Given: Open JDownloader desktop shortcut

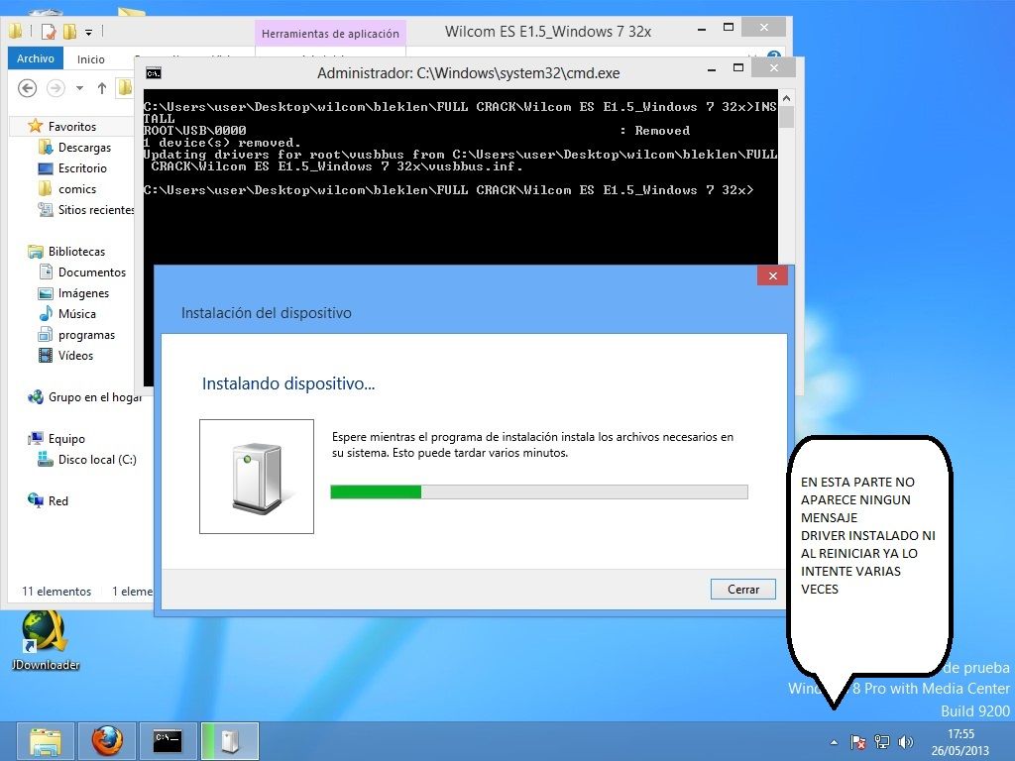Looking at the screenshot, I should 46,640.
